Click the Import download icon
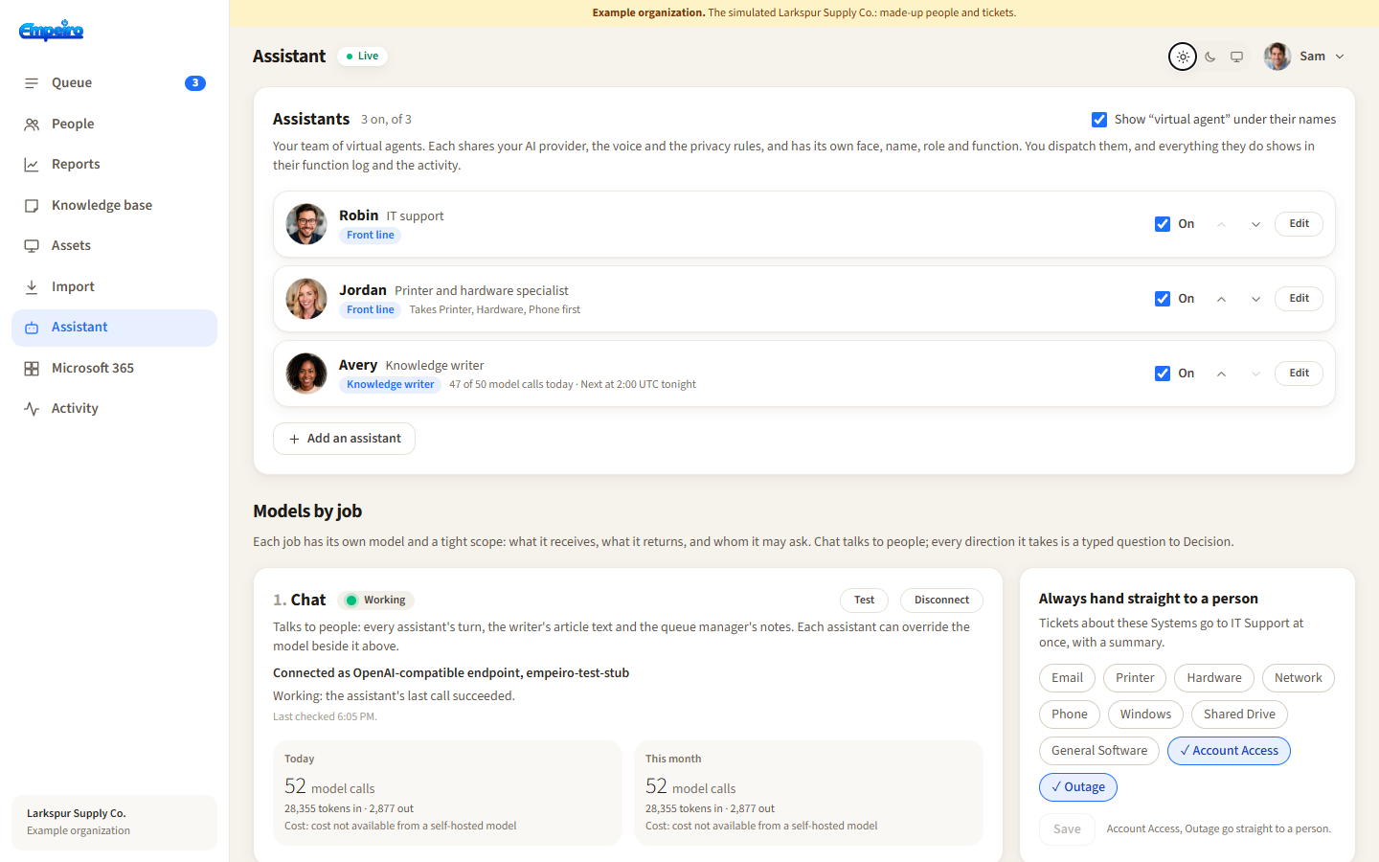 tap(32, 287)
